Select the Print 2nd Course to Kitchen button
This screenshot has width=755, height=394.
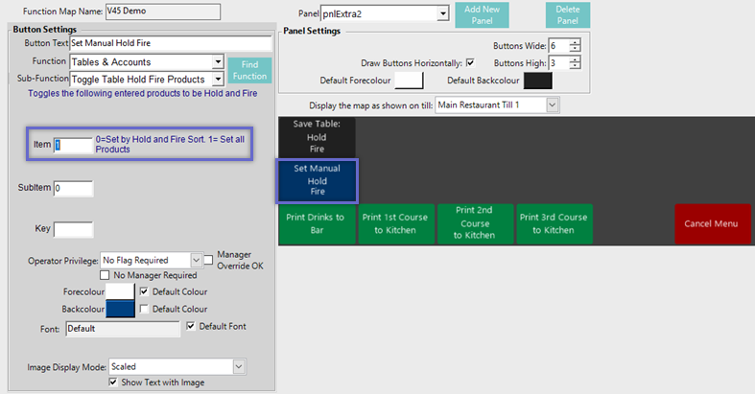(474, 223)
